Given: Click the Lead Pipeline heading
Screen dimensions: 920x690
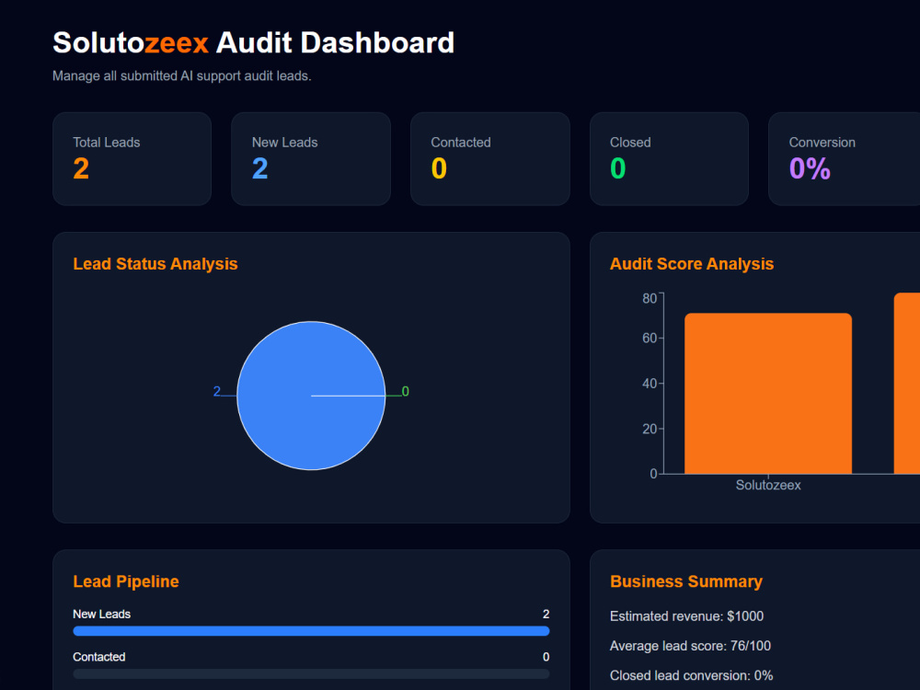Looking at the screenshot, I should coord(126,581).
